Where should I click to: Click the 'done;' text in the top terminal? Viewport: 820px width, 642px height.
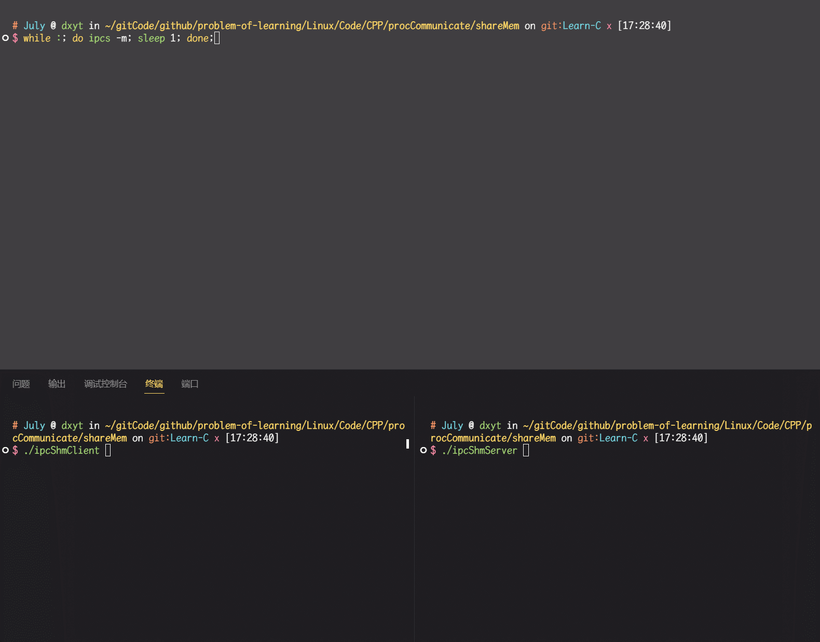point(200,38)
